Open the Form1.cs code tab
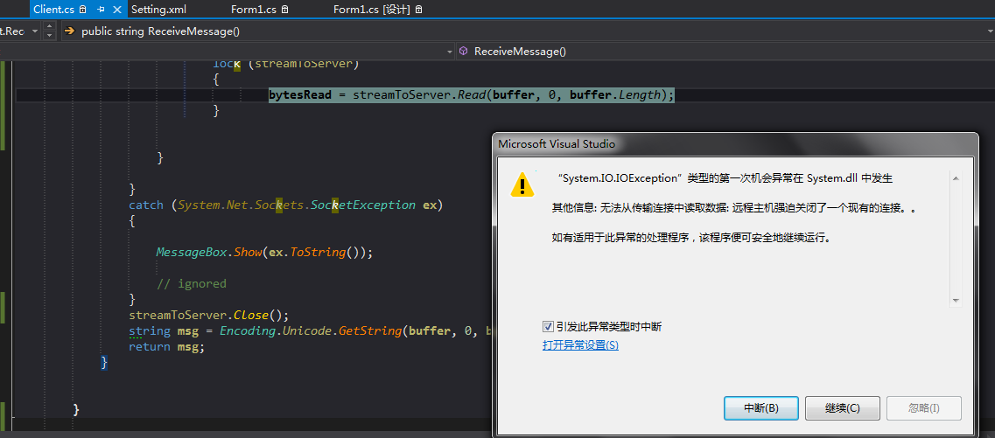 [254, 10]
